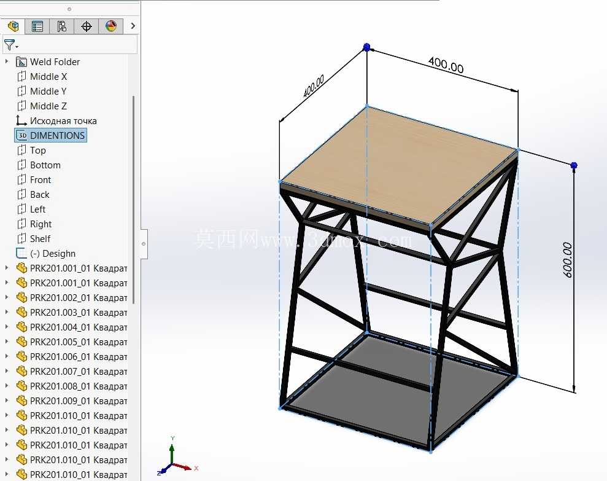Select the PRK201.002_01 structural member icon
The width and height of the screenshot is (607, 481).
pyautogui.click(x=22, y=297)
